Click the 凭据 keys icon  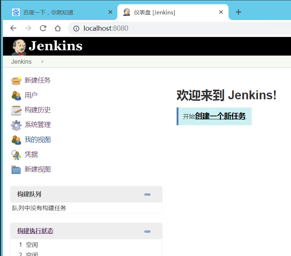[16, 155]
